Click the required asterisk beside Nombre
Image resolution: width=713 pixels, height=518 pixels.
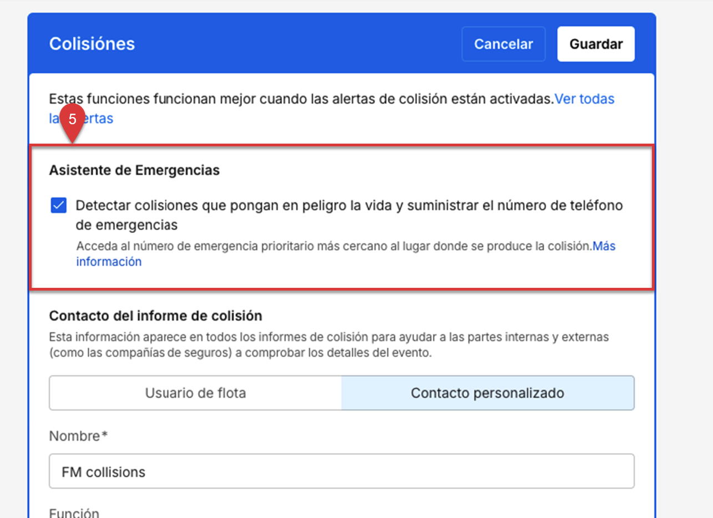(104, 435)
